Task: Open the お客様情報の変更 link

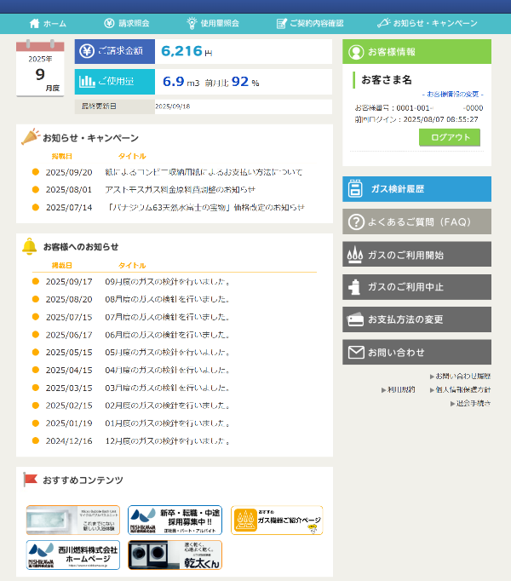Action: coord(452,94)
